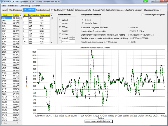
Task: Select the radio button beside 653,5078 field
Action: pos(60,41)
